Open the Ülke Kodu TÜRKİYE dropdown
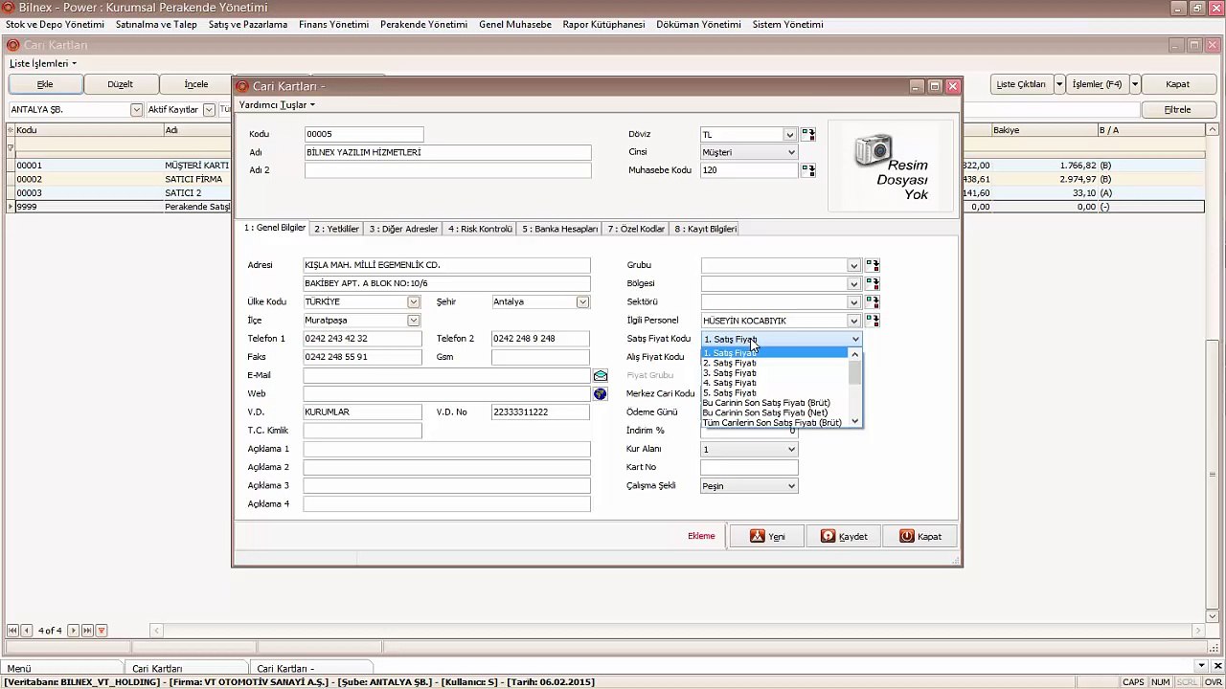This screenshot has height=689, width=1226. click(x=413, y=301)
